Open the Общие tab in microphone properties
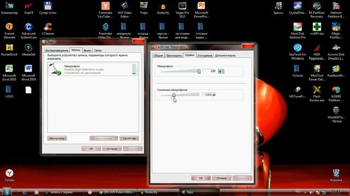Screen dimensions: 350x196 point(158,56)
